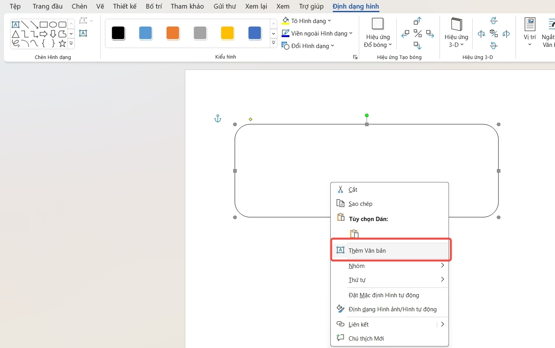The width and height of the screenshot is (555, 348).
Task: Click the paste option clipboard icon
Action: point(354,234)
